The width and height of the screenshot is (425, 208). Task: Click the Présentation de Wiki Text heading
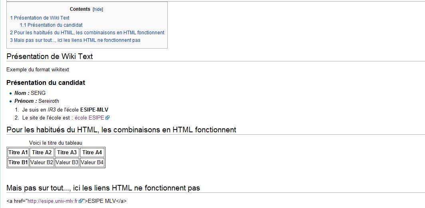pos(50,57)
